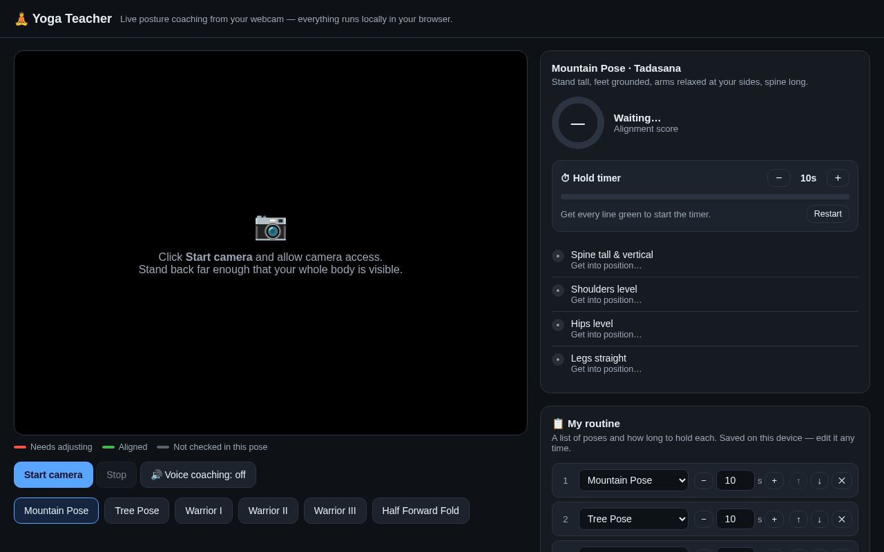The image size is (884, 552).
Task: Start the camera
Action: (x=53, y=475)
